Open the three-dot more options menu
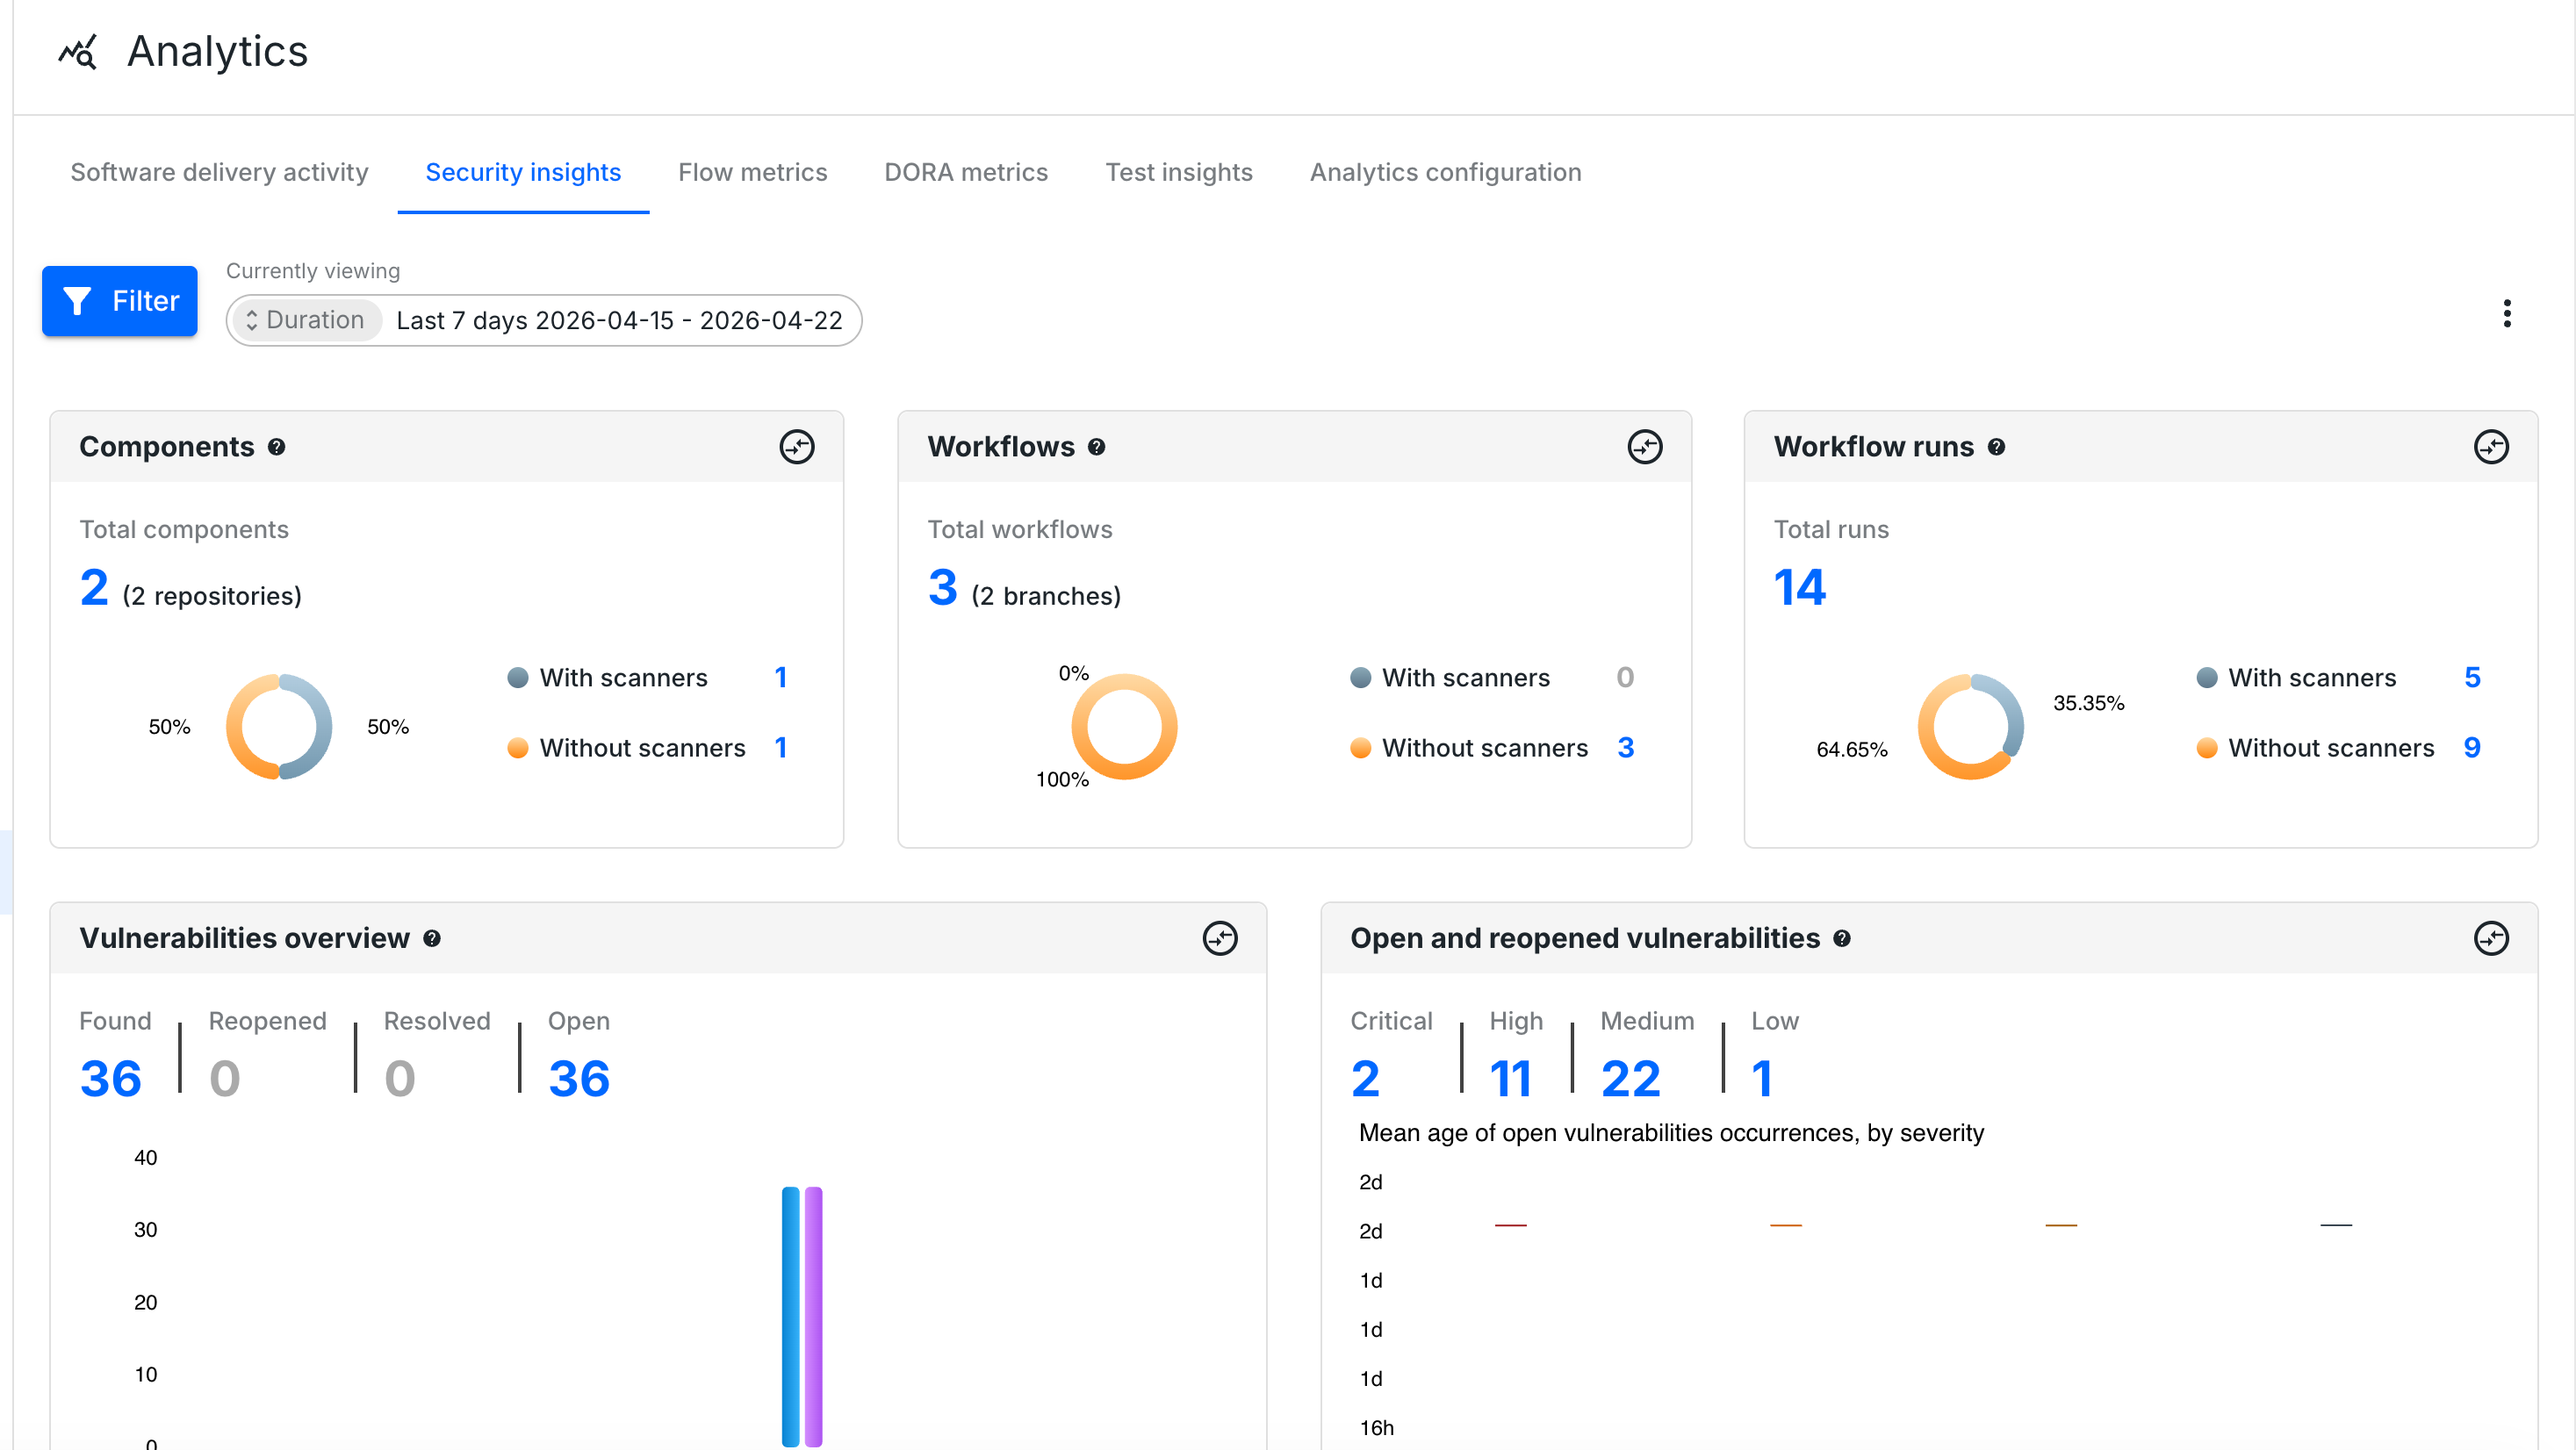The height and width of the screenshot is (1450, 2576). [2506, 314]
